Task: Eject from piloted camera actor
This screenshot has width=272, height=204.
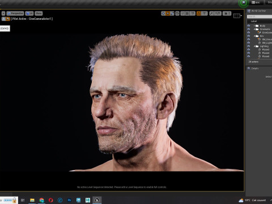Action: click(3, 19)
